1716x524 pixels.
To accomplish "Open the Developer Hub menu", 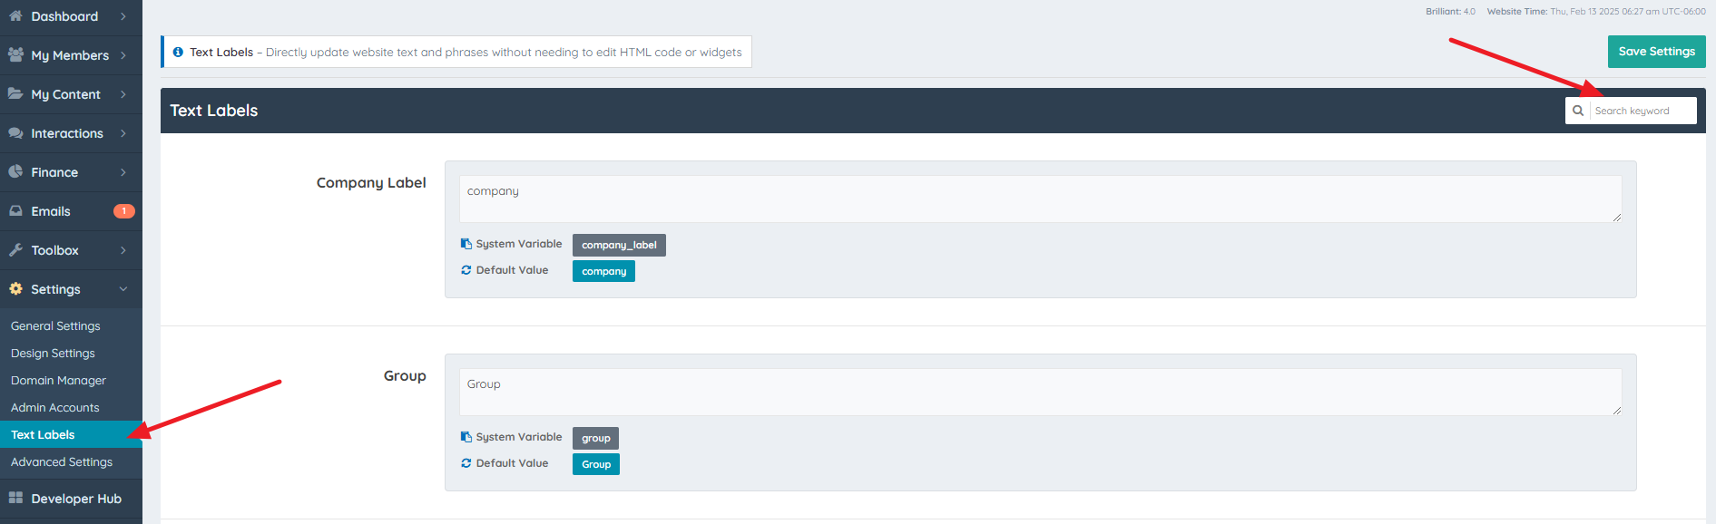I will pyautogui.click(x=71, y=499).
